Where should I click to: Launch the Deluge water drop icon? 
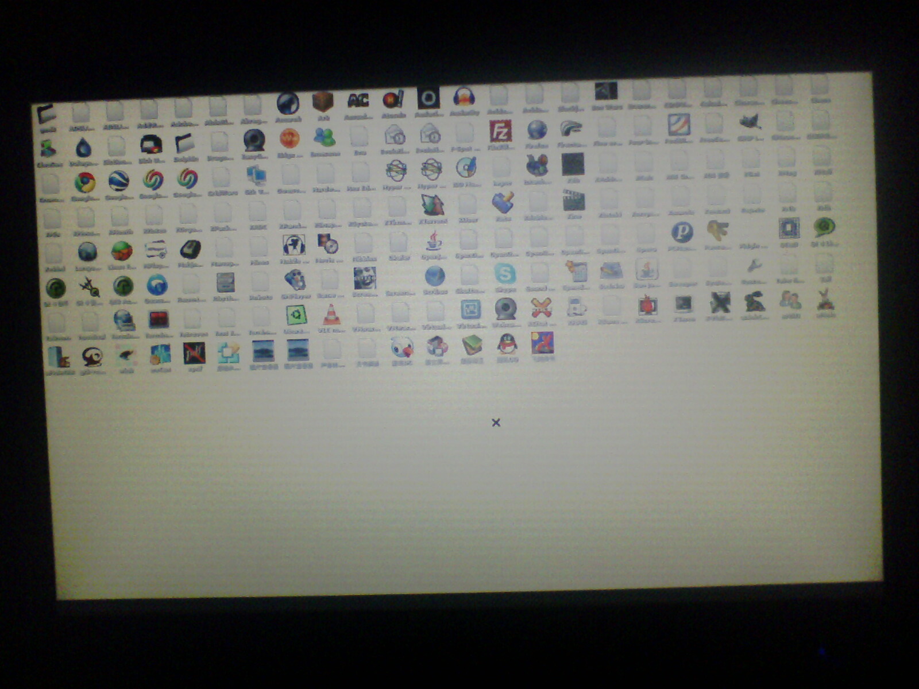pos(83,149)
